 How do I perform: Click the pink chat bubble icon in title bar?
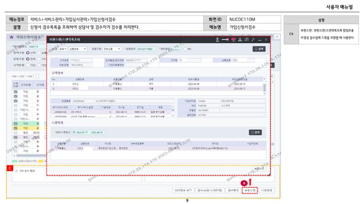pyautogui.click(x=233, y=40)
